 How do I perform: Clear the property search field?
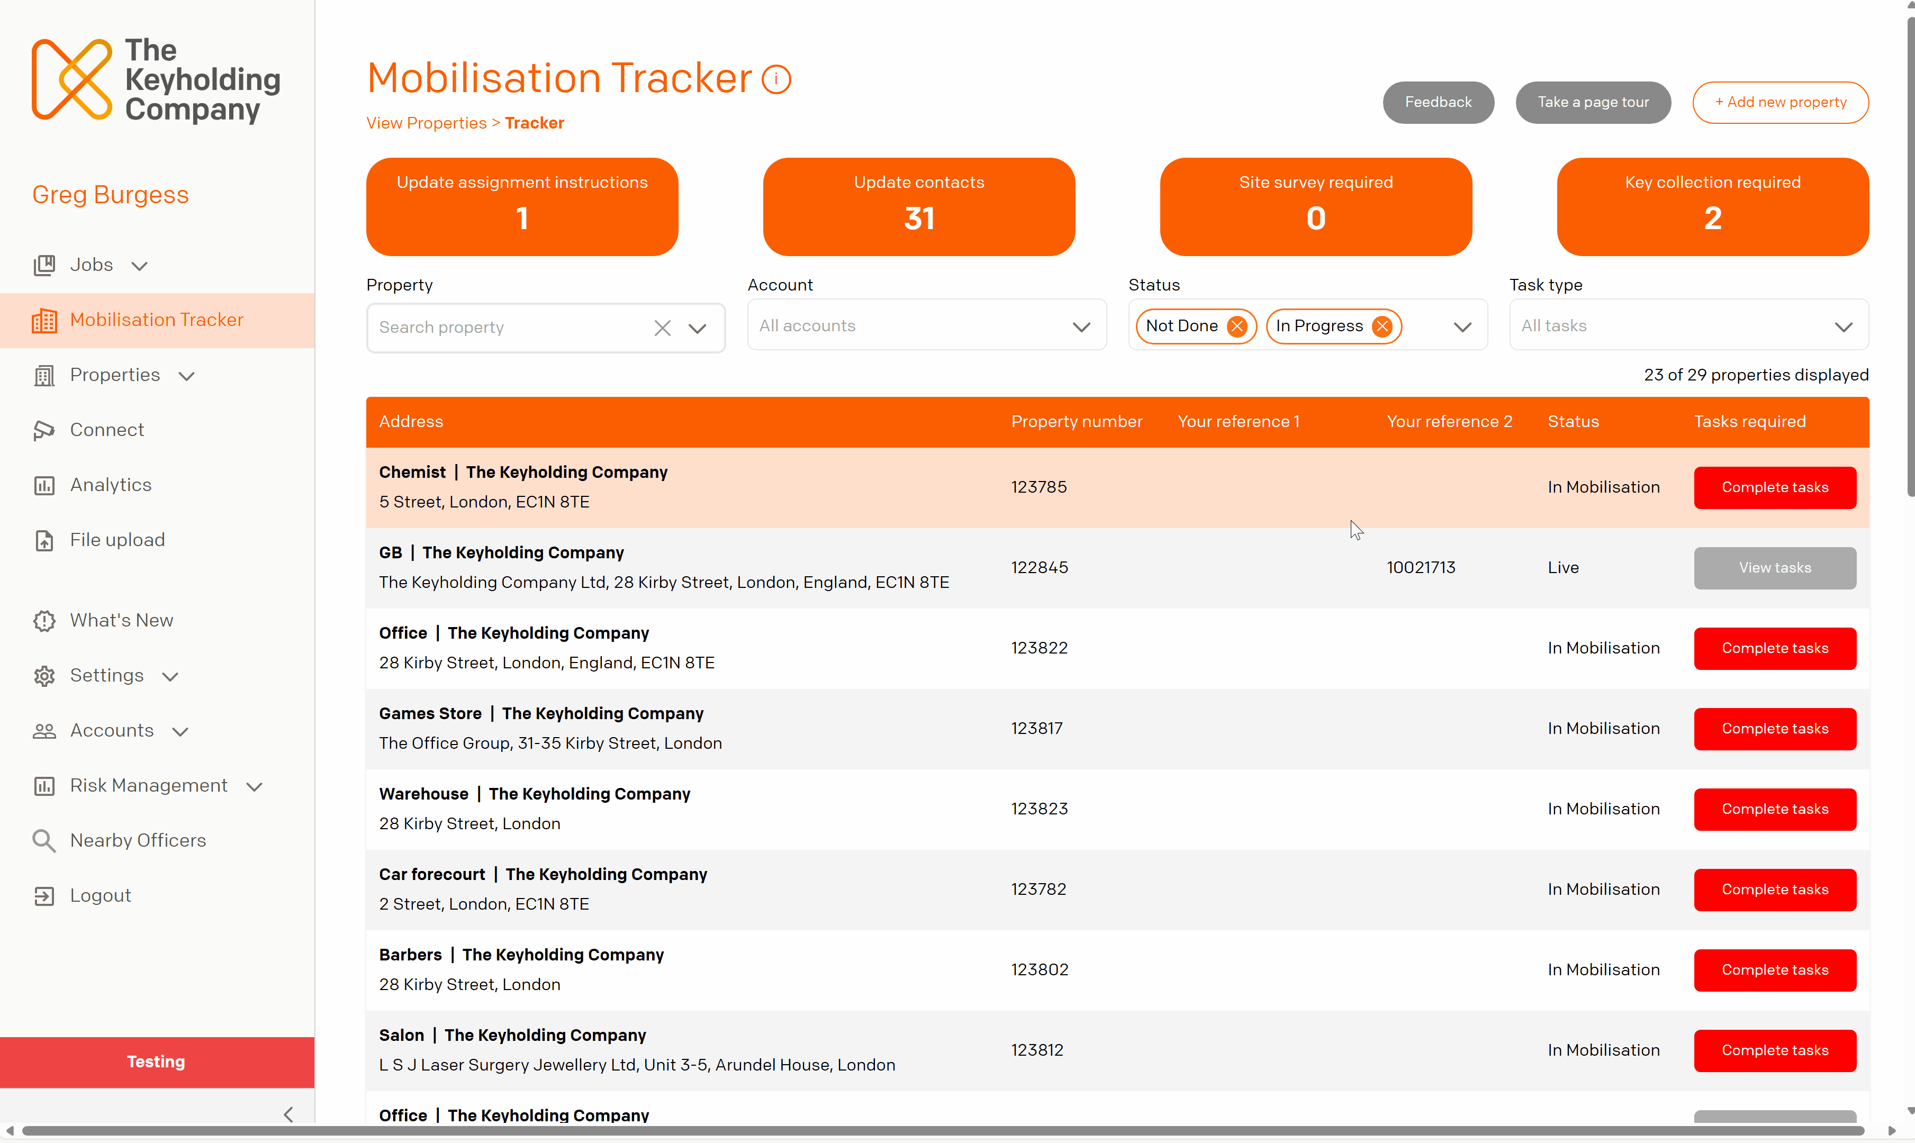[x=663, y=328]
